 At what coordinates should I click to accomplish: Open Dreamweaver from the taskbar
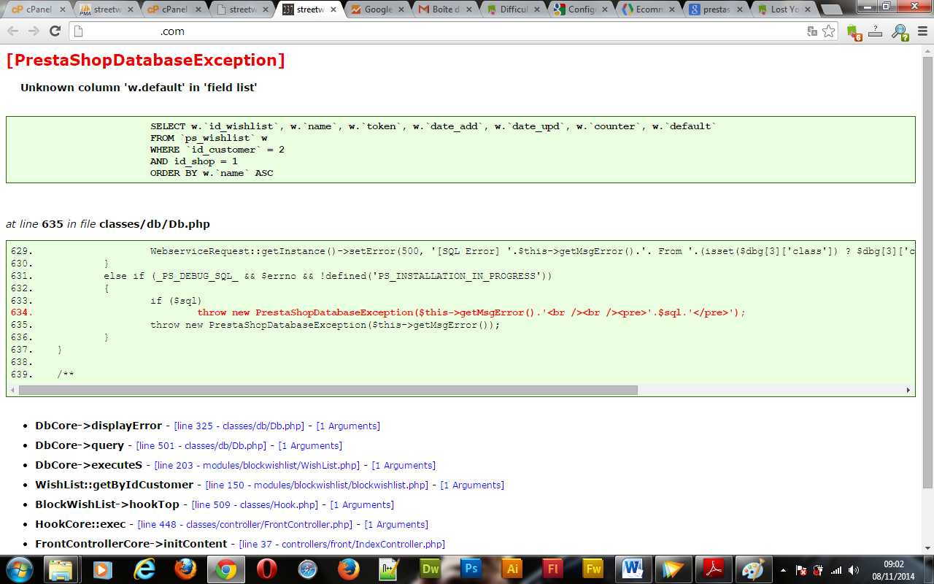(431, 569)
